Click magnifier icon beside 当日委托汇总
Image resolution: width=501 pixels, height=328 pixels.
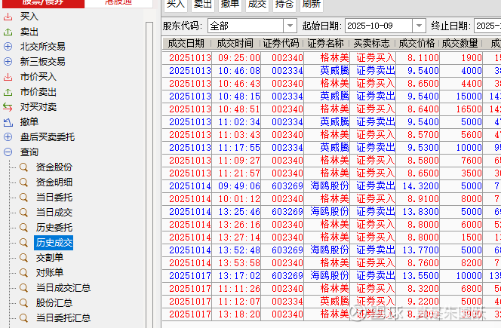pos(23,317)
